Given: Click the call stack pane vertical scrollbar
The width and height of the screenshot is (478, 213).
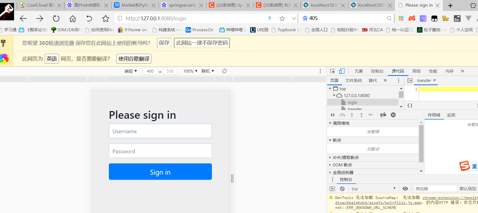Looking at the screenshot, I should (421, 144).
